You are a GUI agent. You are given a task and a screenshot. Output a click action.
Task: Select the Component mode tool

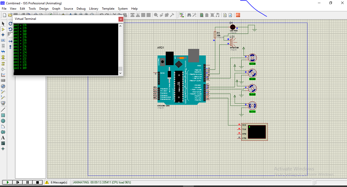coord(3,29)
